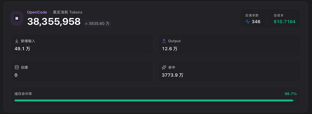Click the 98.7% cache hit percentage

[x=291, y=94]
